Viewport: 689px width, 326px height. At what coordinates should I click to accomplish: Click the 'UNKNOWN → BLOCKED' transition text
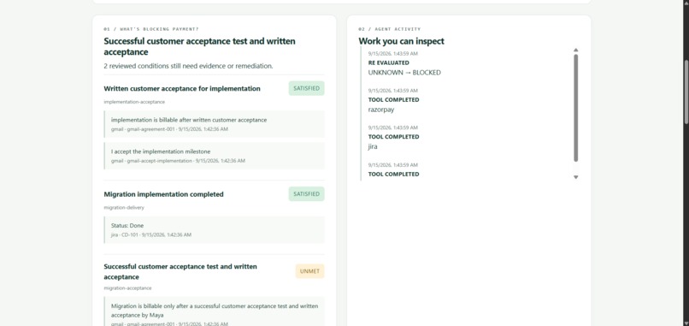[x=404, y=73]
